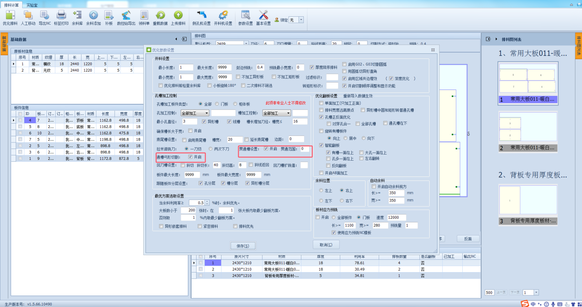The width and height of the screenshot is (582, 307).
Task: Click the 保存(S) button
Action: coord(243,246)
